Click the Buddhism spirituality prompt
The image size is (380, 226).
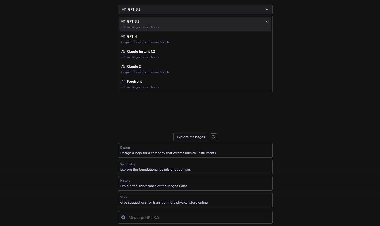point(195,167)
